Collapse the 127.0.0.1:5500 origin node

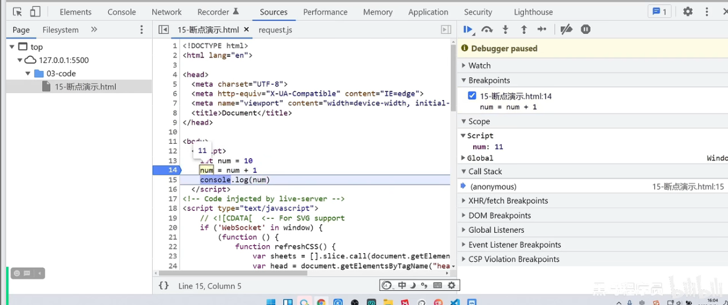(x=20, y=61)
